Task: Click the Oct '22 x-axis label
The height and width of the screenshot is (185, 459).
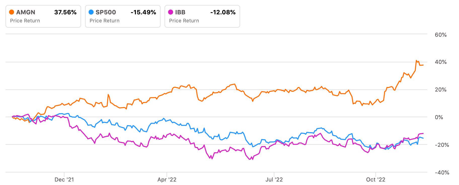Action: 376,179
